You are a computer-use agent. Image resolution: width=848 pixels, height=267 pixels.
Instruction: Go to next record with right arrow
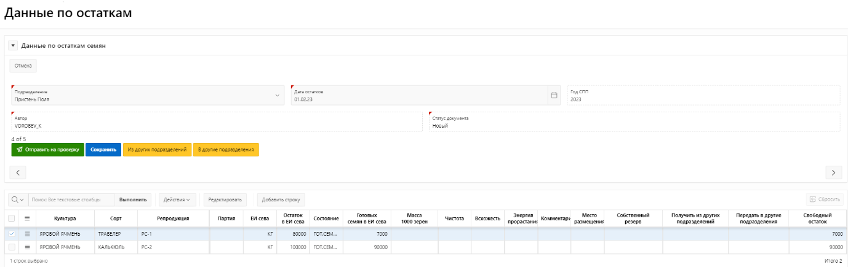click(x=833, y=172)
